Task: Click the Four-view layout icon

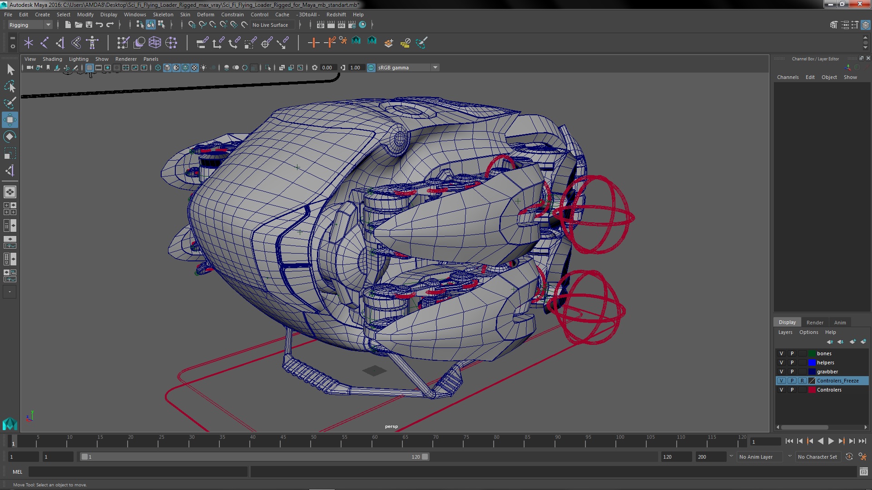Action: pos(10,209)
